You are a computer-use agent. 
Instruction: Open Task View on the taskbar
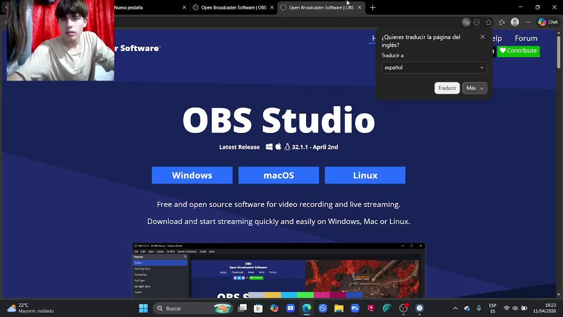tap(242, 308)
